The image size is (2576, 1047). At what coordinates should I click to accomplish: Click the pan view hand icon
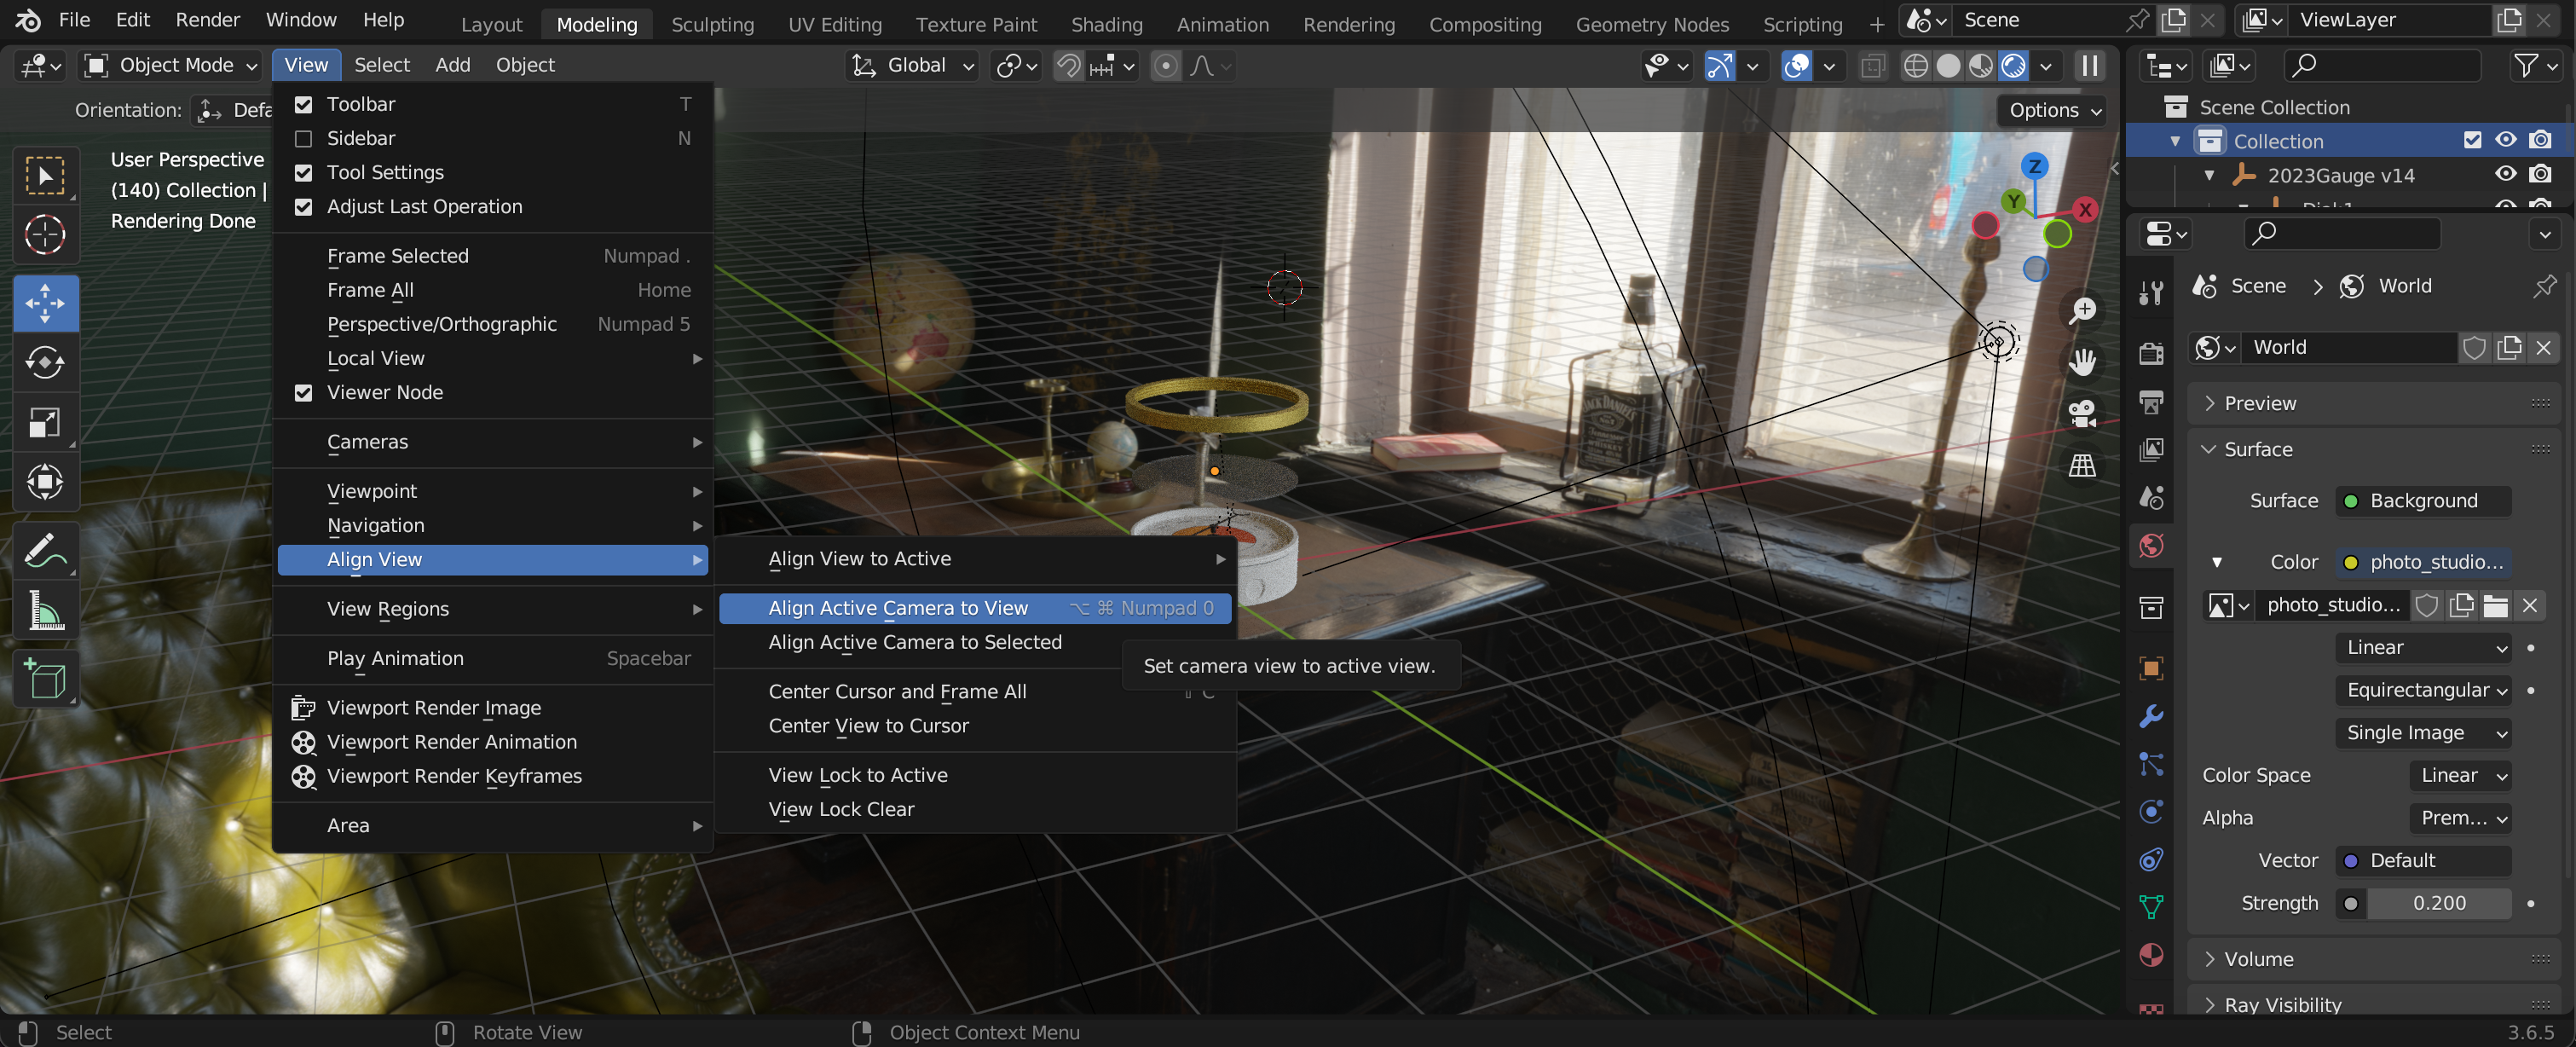(x=2082, y=362)
